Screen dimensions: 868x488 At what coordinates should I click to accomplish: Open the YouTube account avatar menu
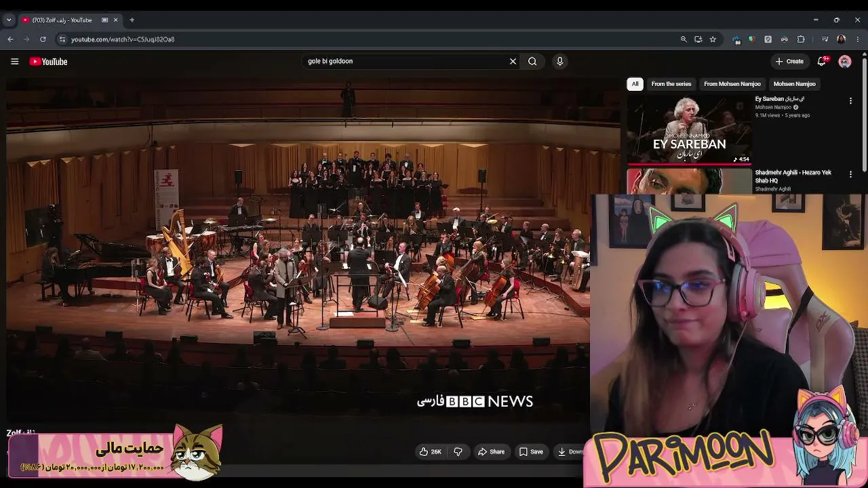845,62
